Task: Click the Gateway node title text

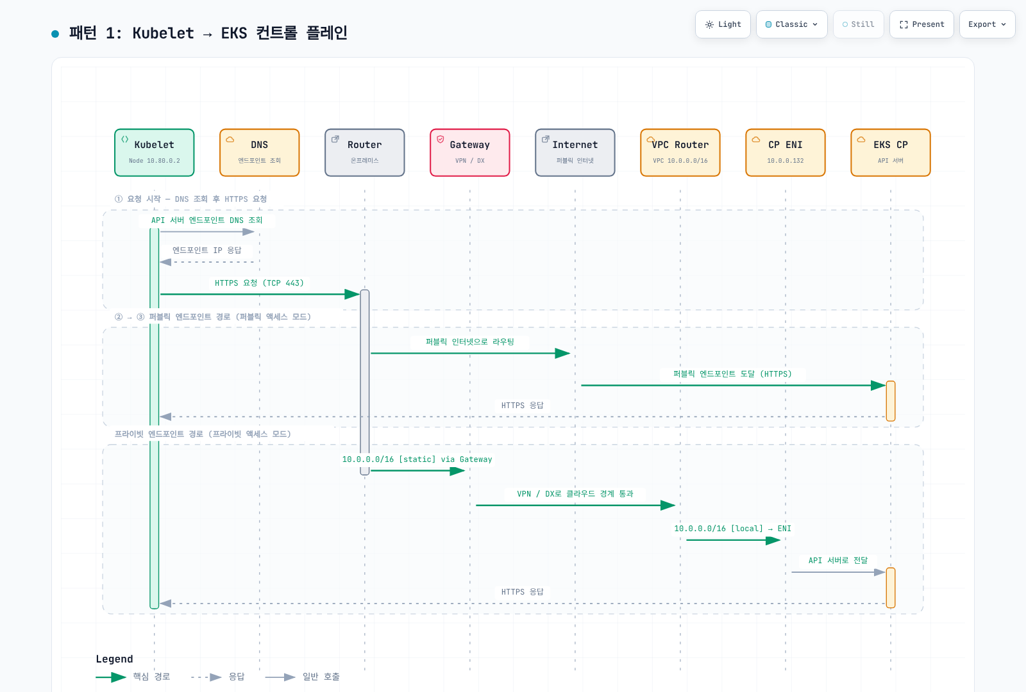Action: 470,145
